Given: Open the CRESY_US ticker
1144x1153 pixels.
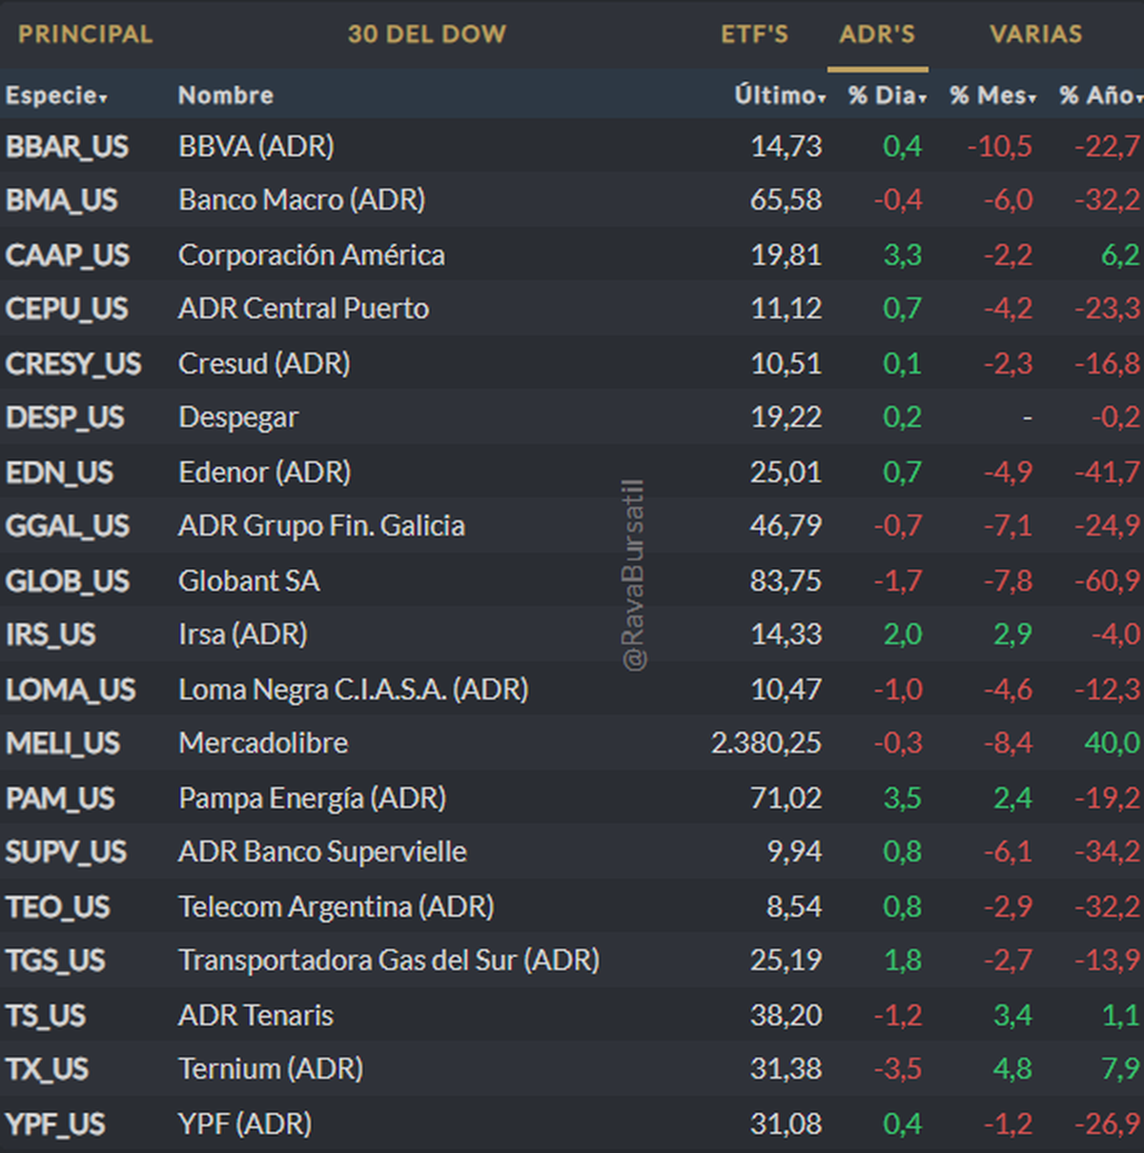Looking at the screenshot, I should tap(72, 364).
